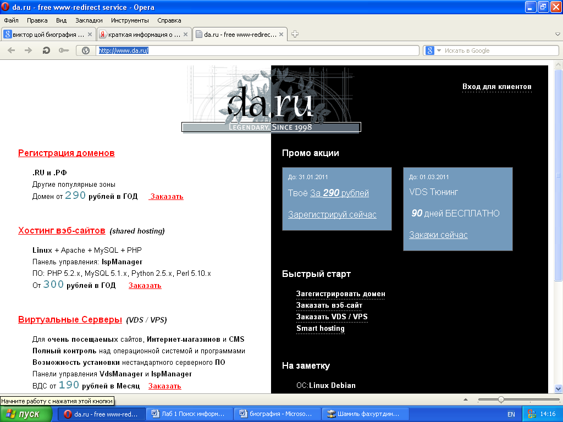Click 'VDS Тюнинг' promo text

(433, 192)
